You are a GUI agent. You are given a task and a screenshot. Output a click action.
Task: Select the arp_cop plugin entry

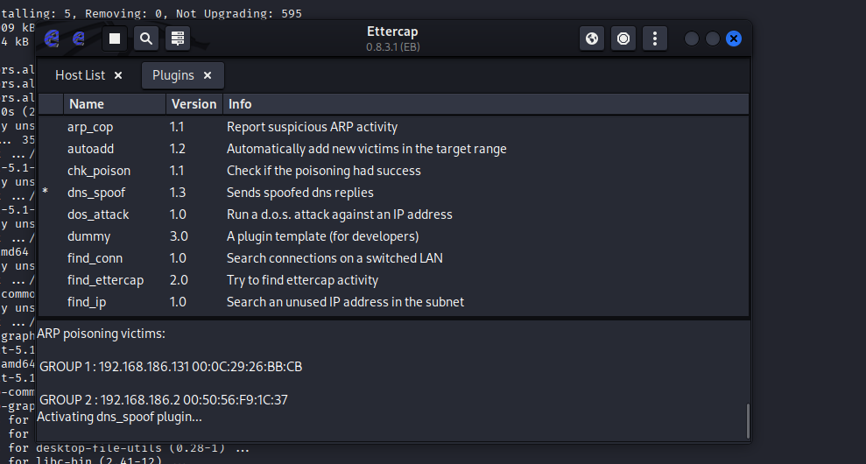[90, 127]
